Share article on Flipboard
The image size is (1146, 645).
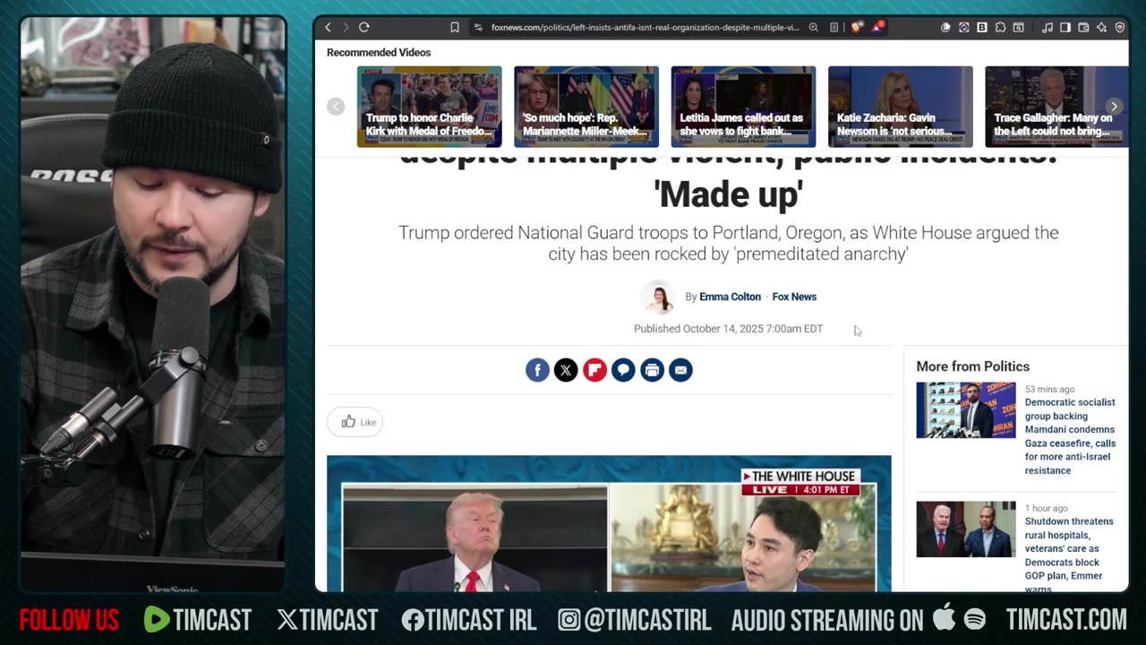594,370
